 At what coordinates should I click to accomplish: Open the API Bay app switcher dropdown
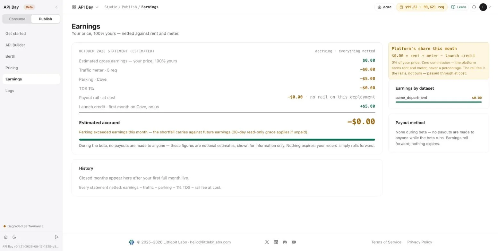(85, 7)
